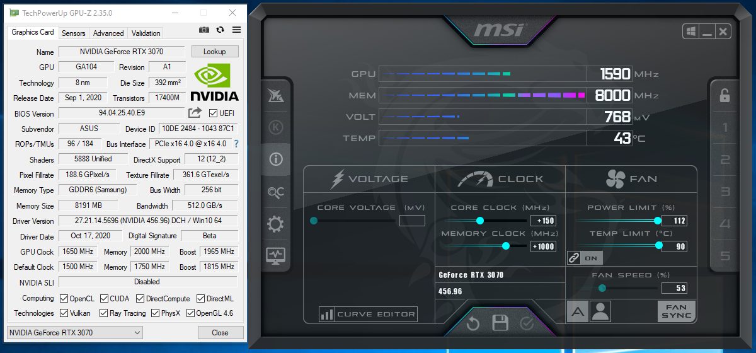Open user-defined fan profile icon
Viewport: 756px width, 353px height.
click(x=600, y=311)
